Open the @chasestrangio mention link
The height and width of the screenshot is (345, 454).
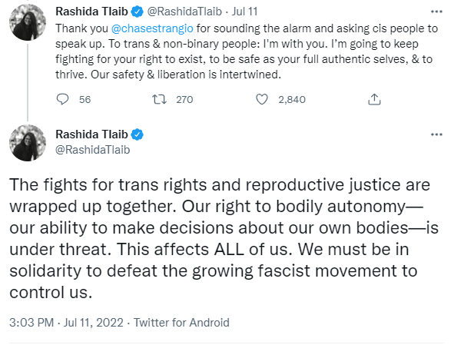[x=152, y=28]
